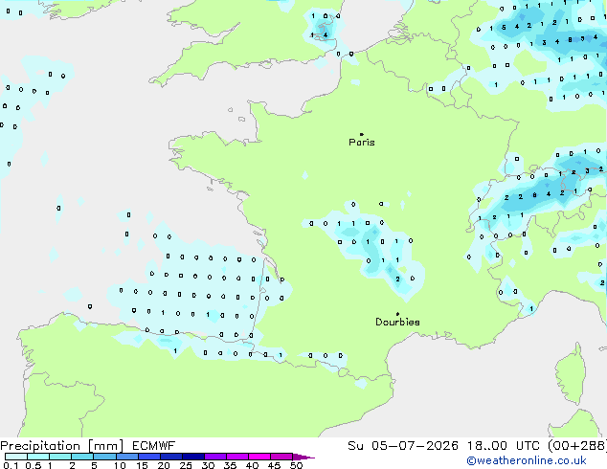
Task: Click the 'Su 05-07-2026' date text
Action: pos(403,446)
